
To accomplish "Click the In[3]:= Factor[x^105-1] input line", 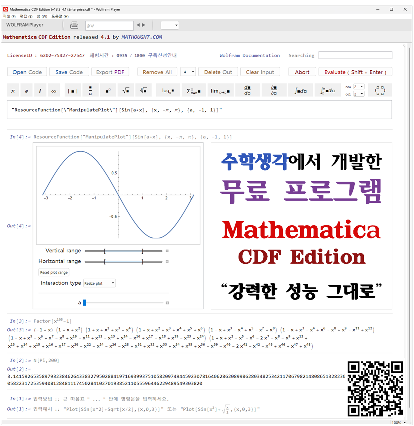I will click(x=40, y=321).
